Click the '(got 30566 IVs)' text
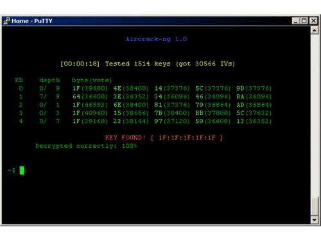The height and width of the screenshot is (241, 321). pos(205,64)
